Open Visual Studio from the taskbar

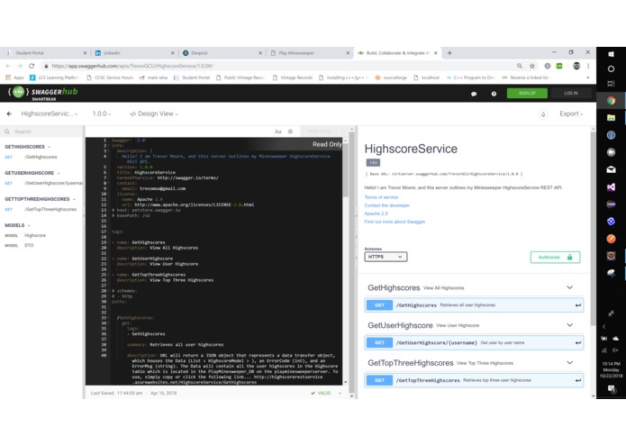611,186
